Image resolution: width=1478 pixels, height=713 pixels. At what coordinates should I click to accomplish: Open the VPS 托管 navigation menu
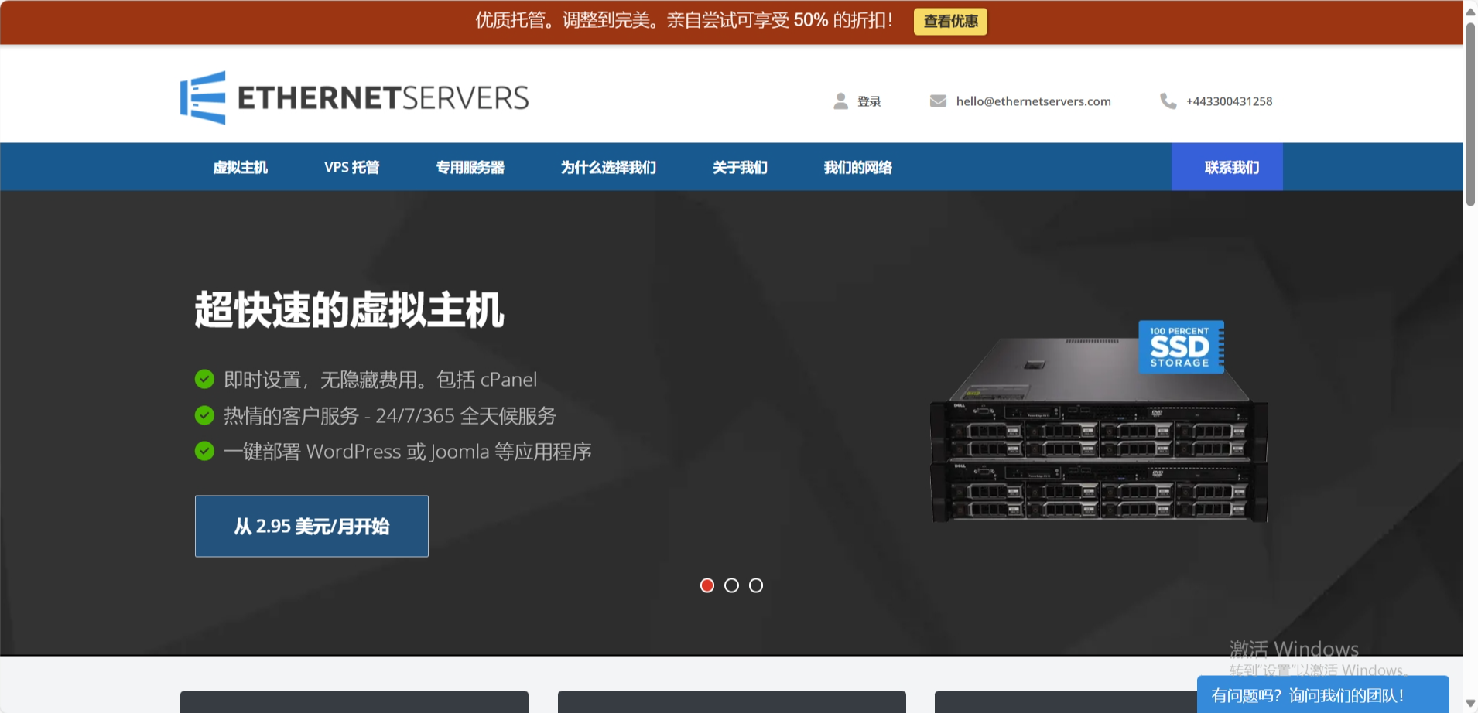(x=351, y=167)
